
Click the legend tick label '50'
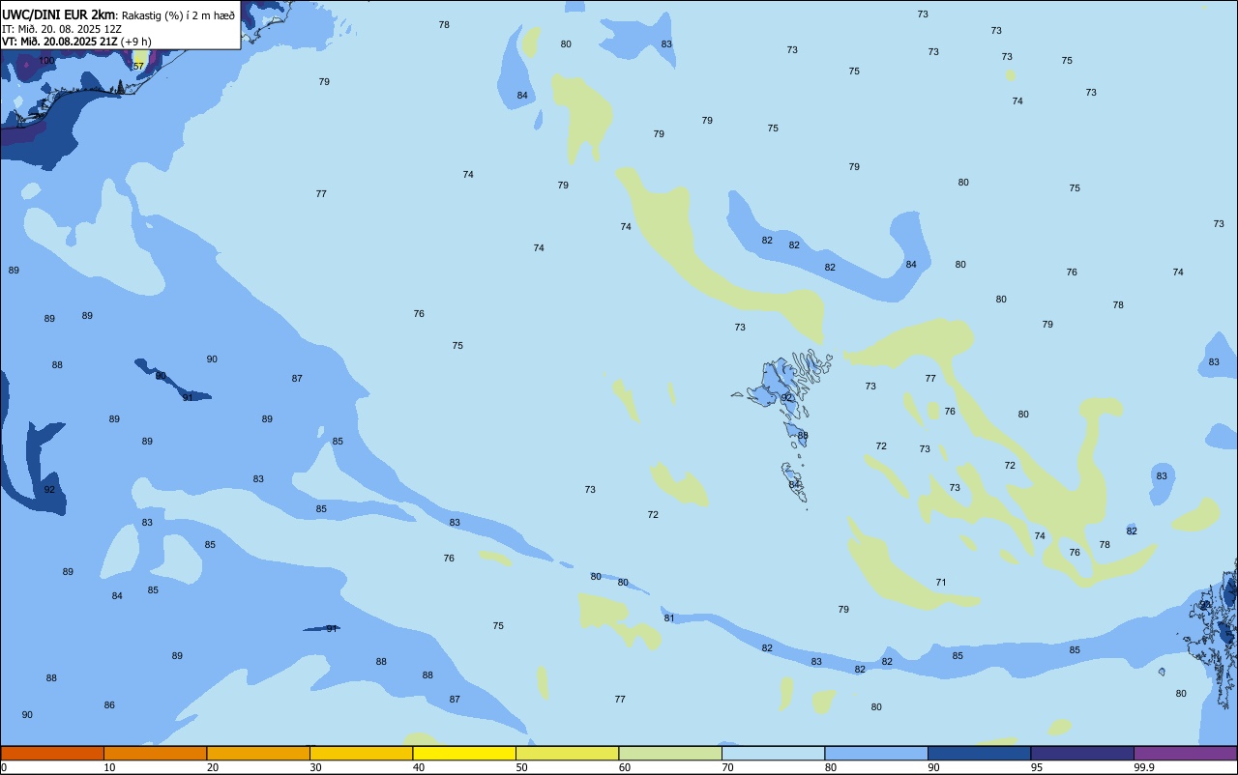(x=521, y=768)
